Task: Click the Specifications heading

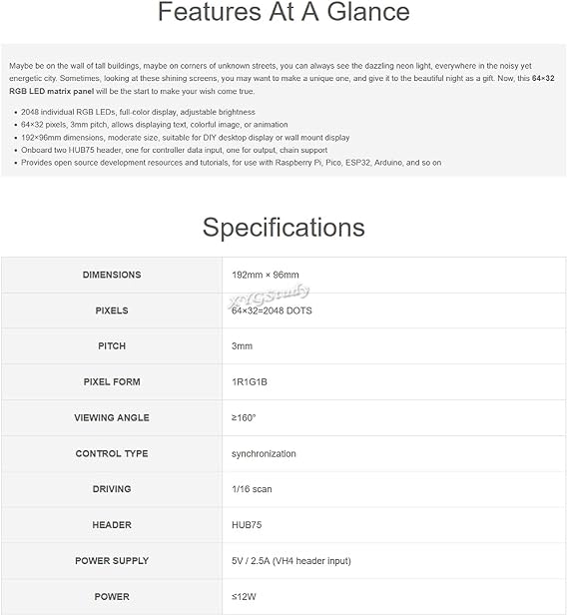Action: 284,228
